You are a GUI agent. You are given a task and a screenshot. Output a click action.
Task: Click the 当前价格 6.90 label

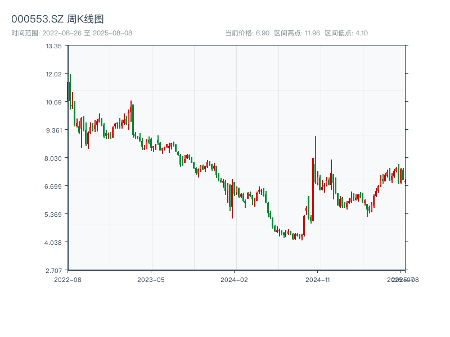point(247,33)
